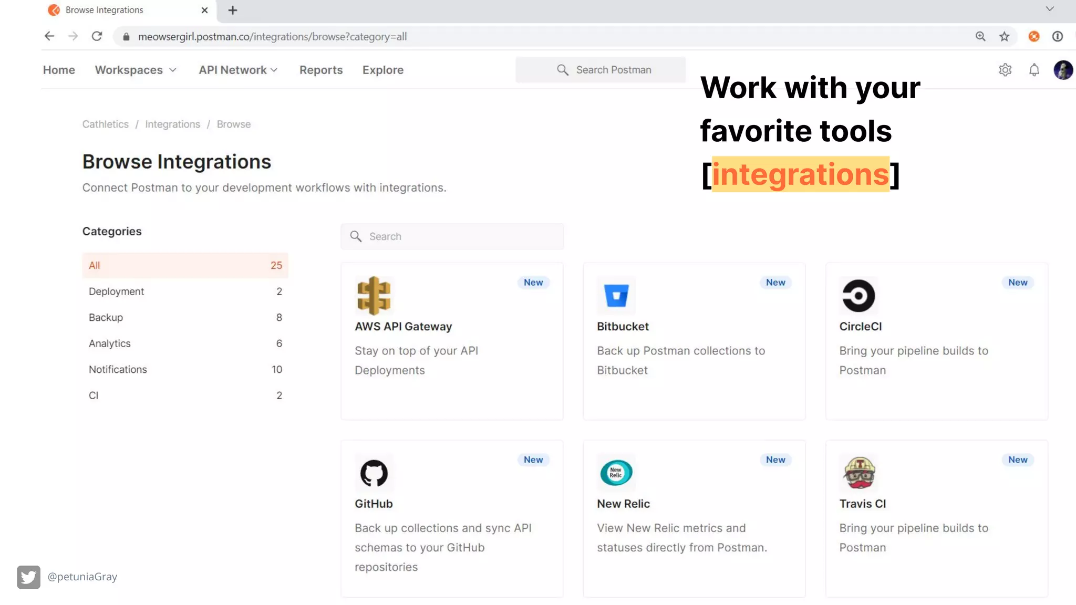Reload the page with the refresh icon
The width and height of the screenshot is (1076, 605).
click(x=97, y=36)
